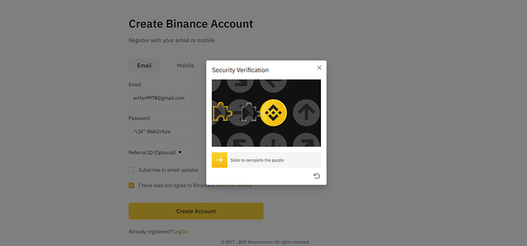Click the Email input field
This screenshot has width=527, height=246.
168,98
